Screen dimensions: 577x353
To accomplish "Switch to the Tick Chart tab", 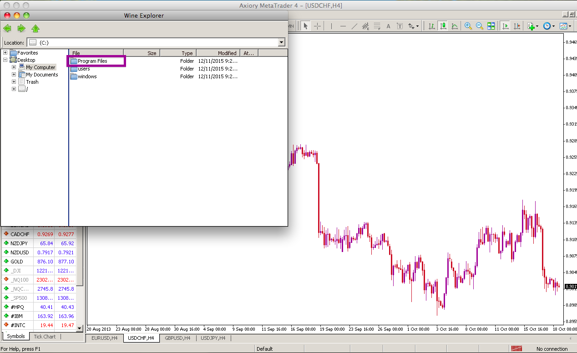I will [x=45, y=337].
